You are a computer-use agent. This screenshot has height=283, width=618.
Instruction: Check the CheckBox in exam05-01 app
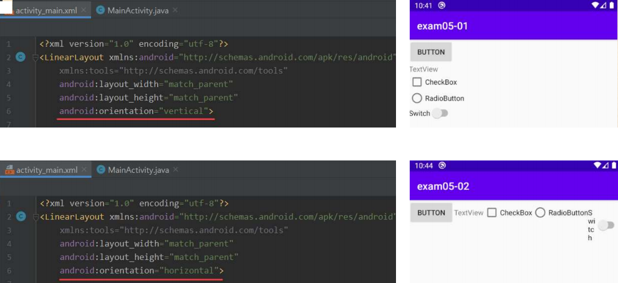[417, 82]
